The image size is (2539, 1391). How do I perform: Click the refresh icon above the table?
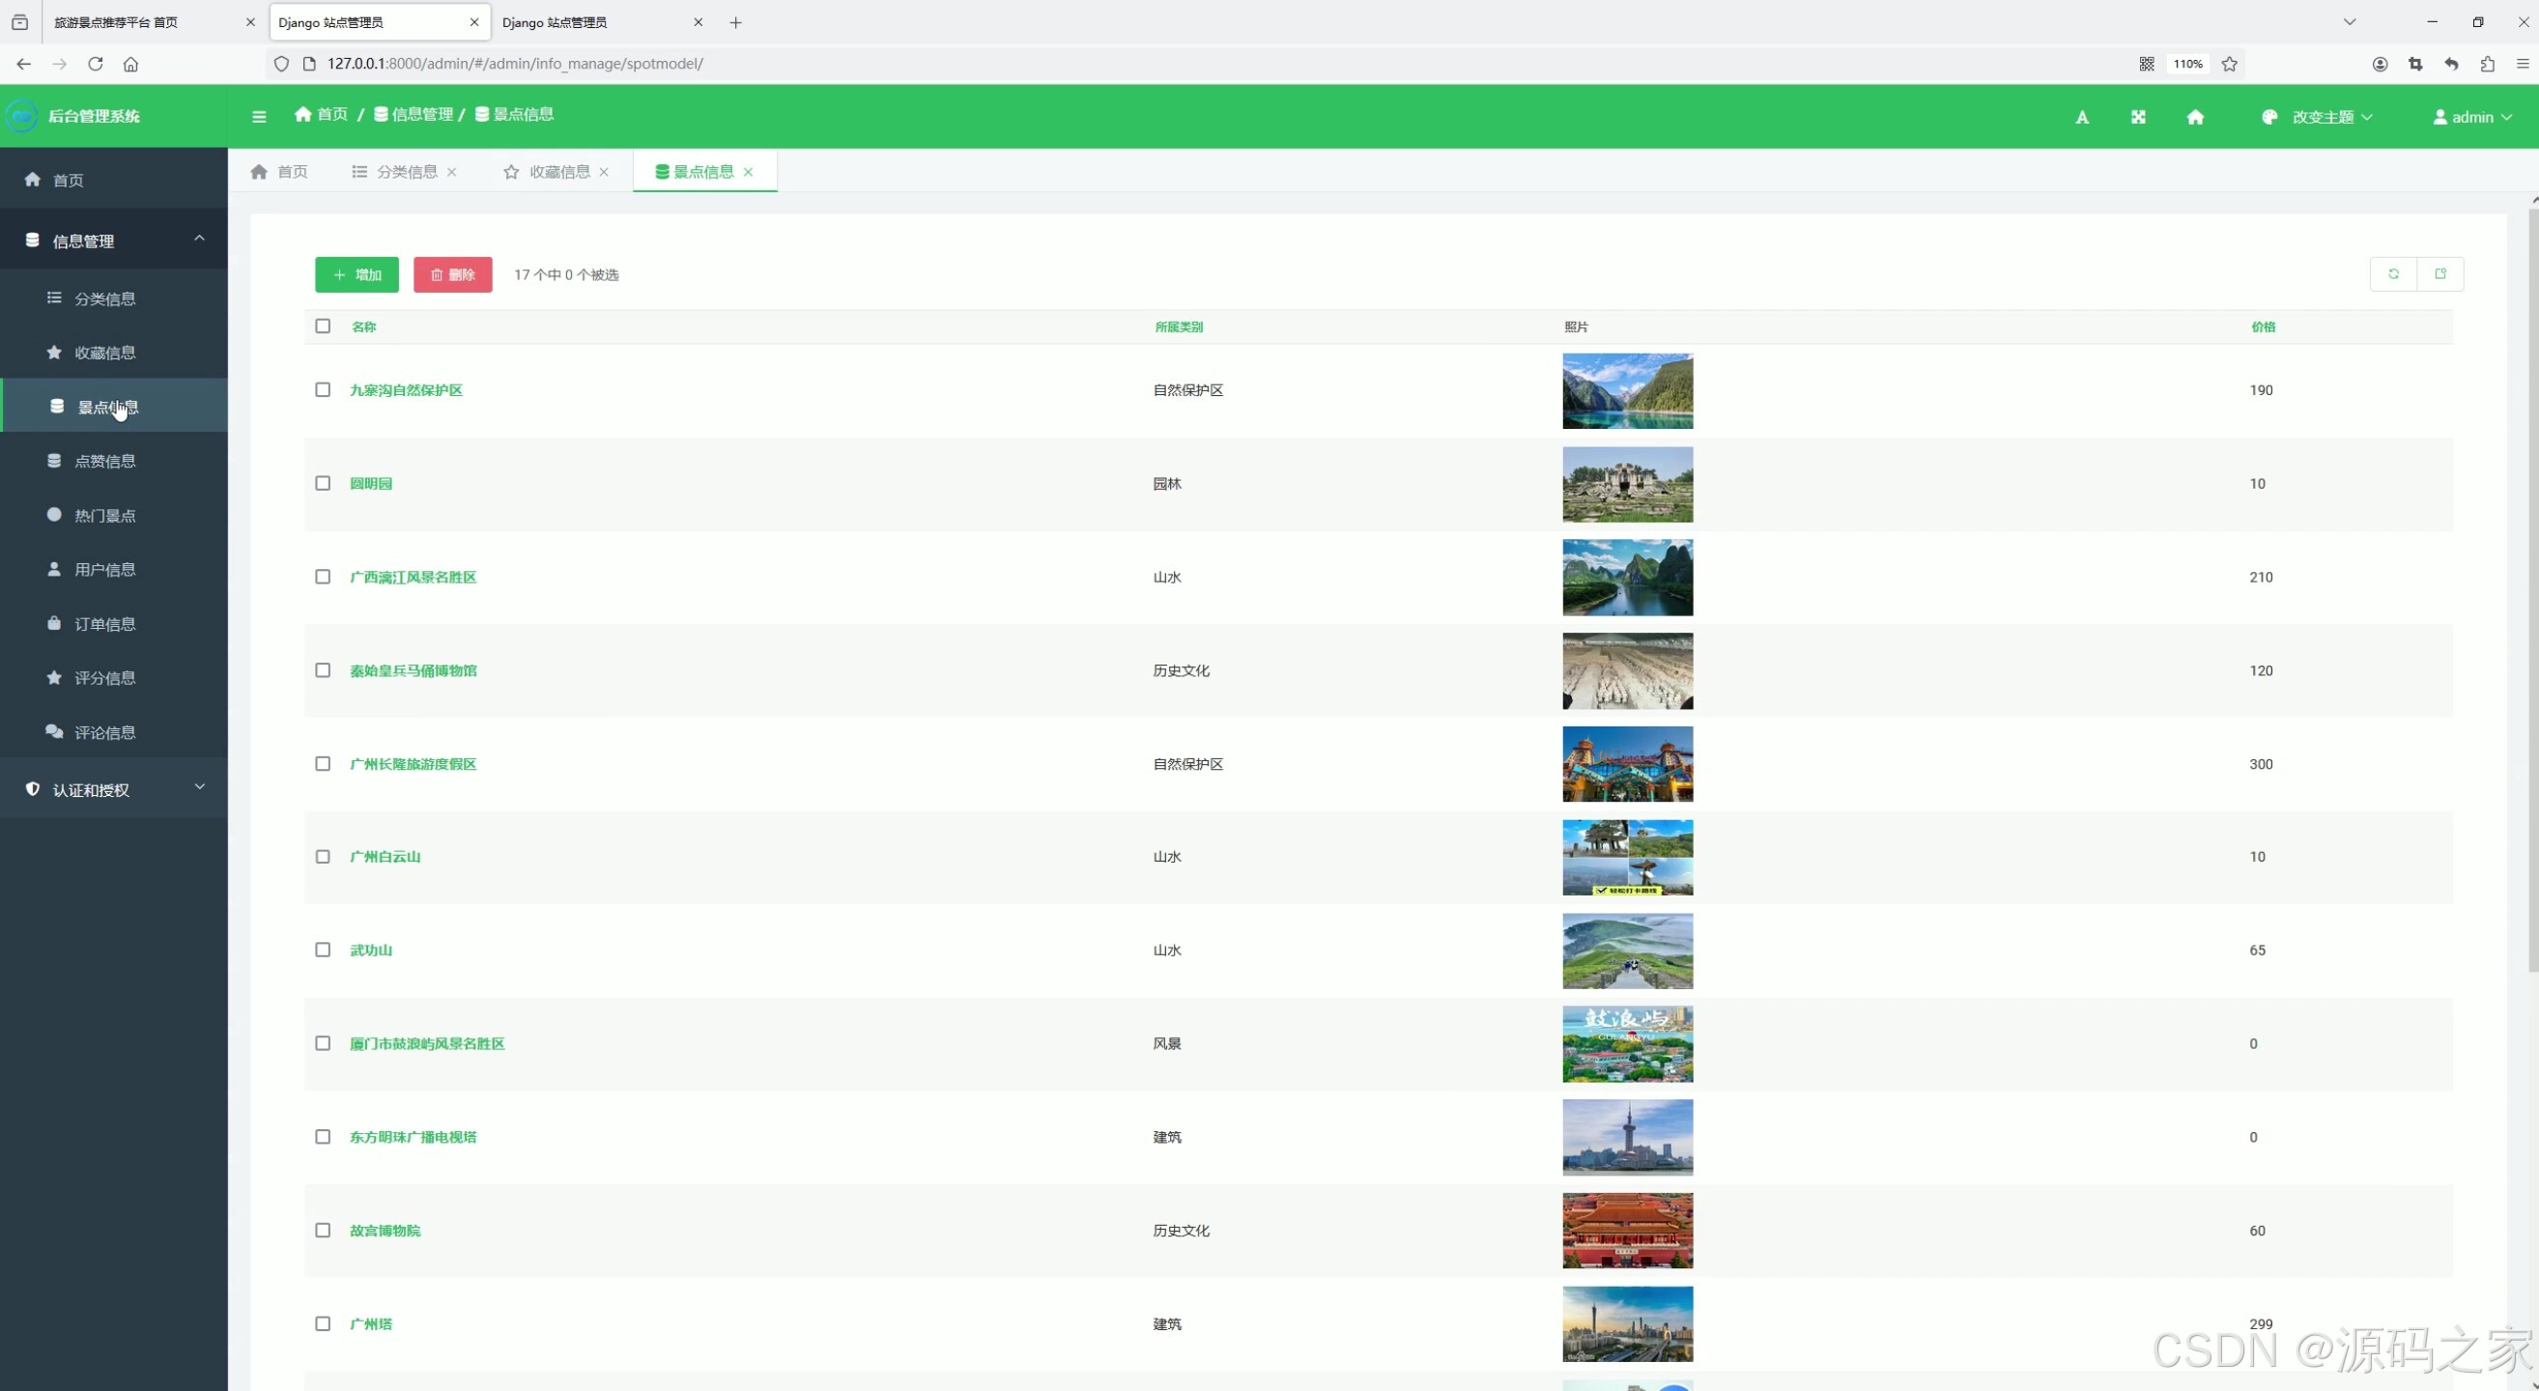2393,274
